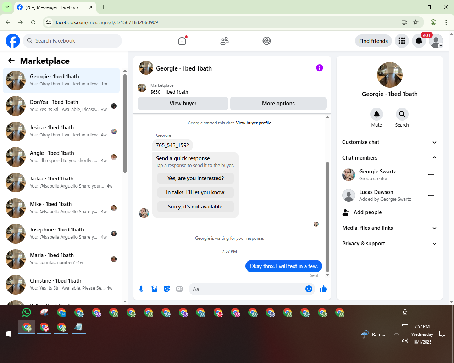Send a thumbs up like

323,289
